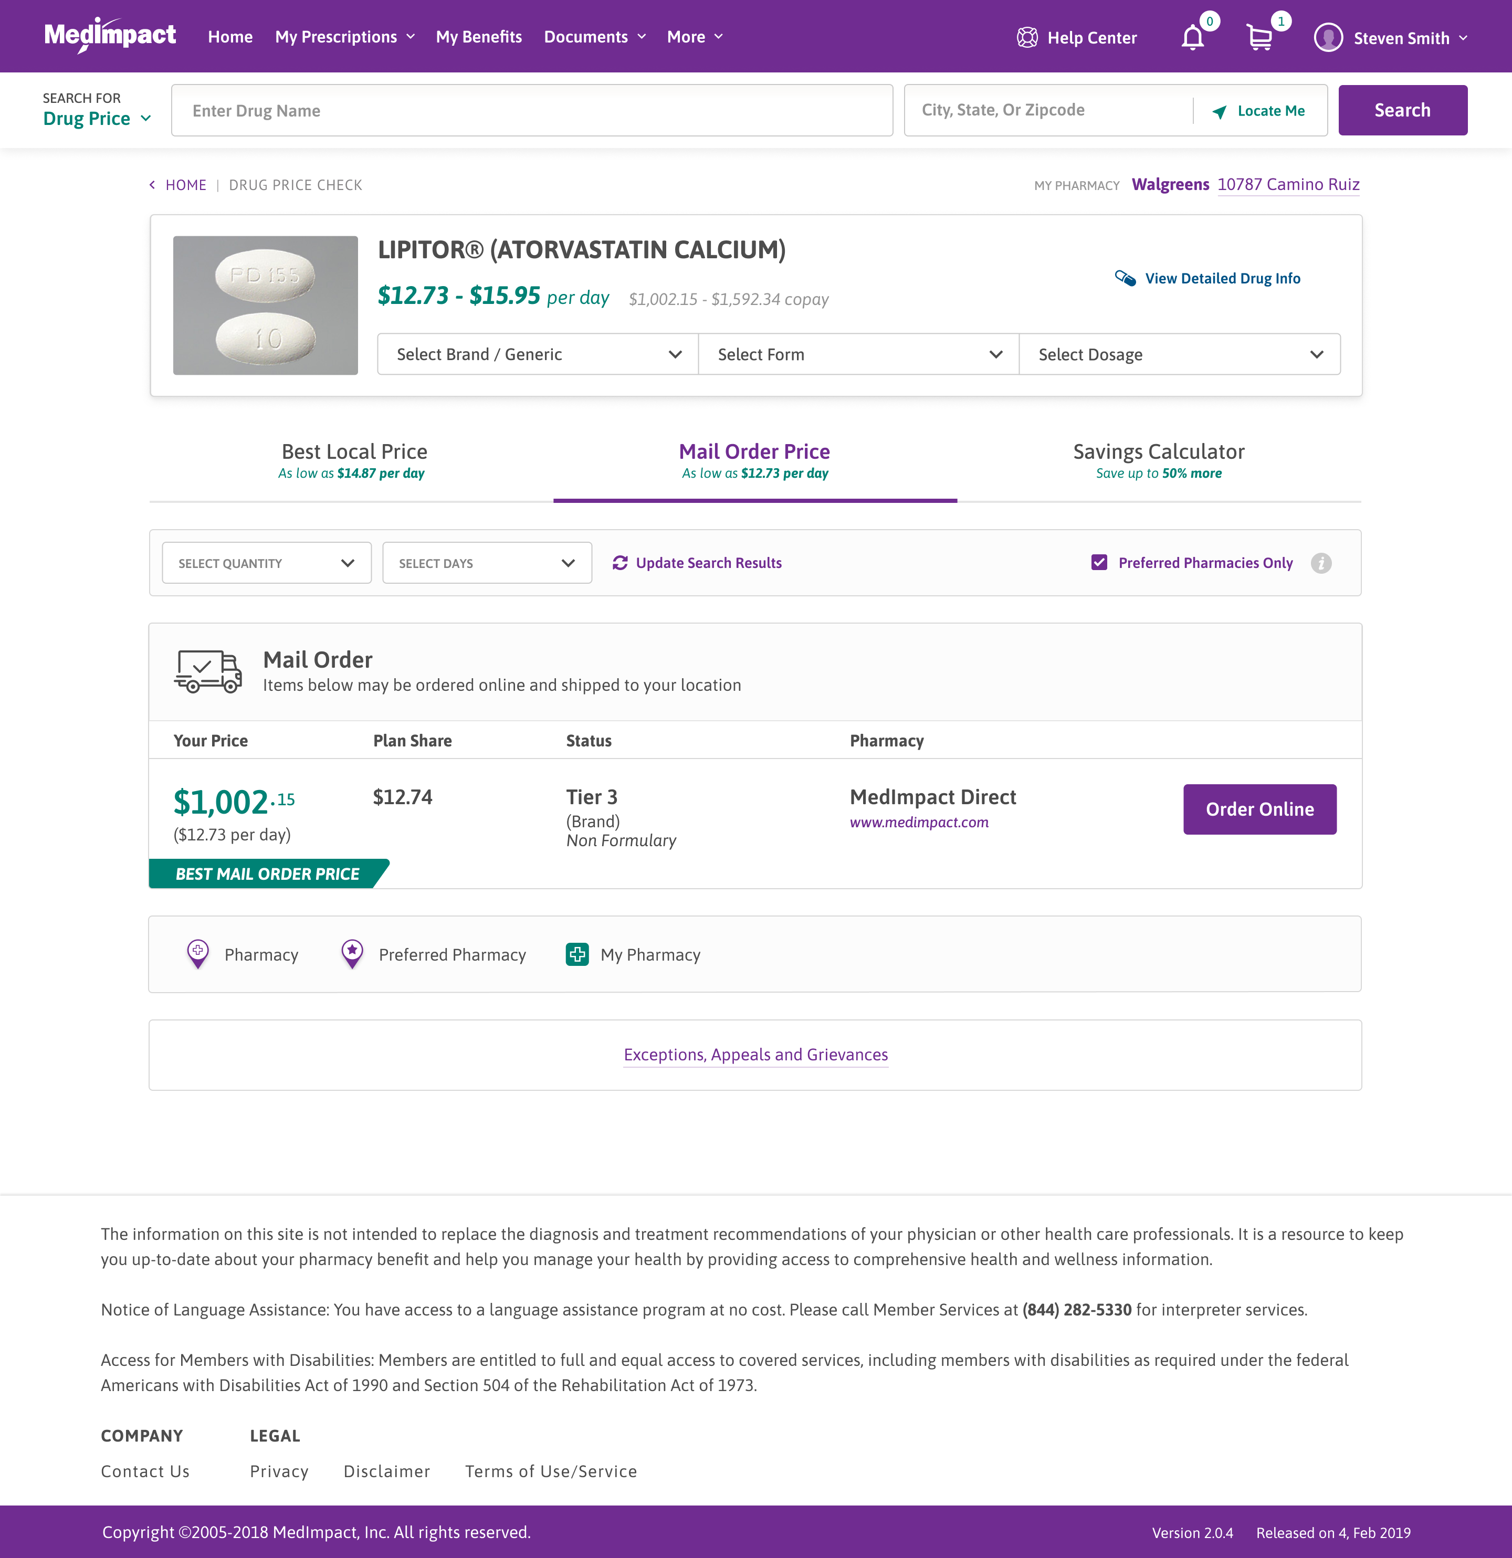This screenshot has height=1558, width=1512.
Task: Click the $12.74 plan share value
Action: [403, 797]
